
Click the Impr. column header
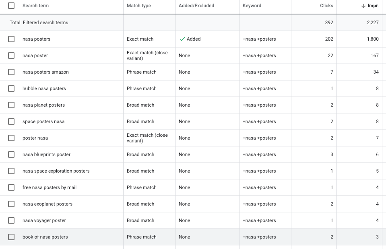(x=373, y=6)
